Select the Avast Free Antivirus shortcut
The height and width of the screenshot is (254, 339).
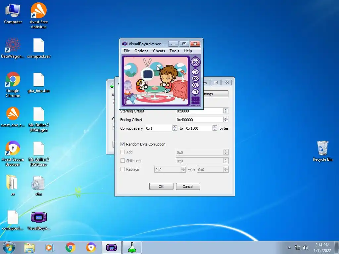(39, 16)
